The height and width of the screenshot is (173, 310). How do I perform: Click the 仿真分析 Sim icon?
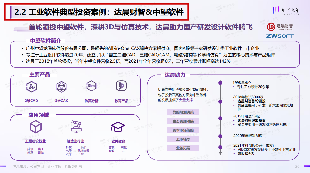click(91, 86)
